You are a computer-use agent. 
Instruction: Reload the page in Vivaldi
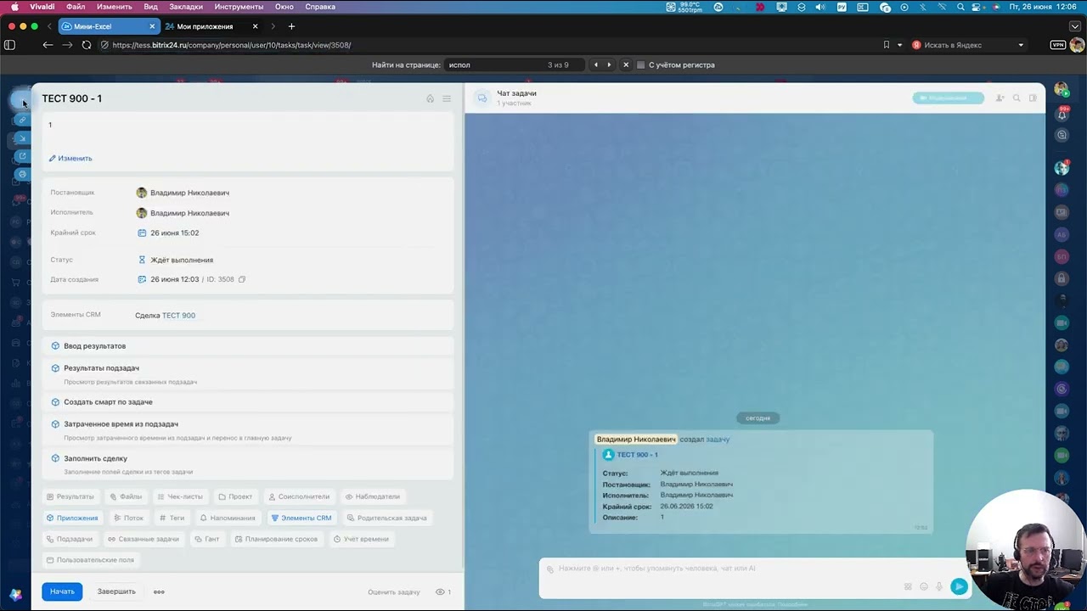point(87,45)
